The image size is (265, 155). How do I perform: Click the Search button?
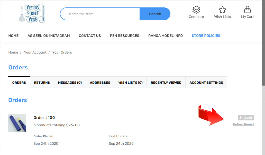[x=155, y=14]
